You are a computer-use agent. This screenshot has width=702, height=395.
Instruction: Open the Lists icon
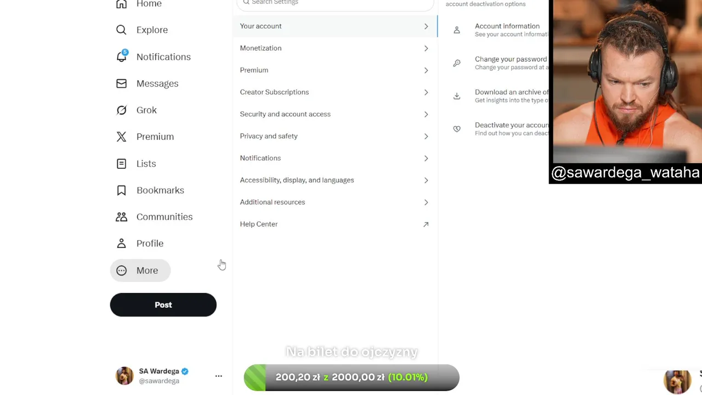click(x=121, y=163)
